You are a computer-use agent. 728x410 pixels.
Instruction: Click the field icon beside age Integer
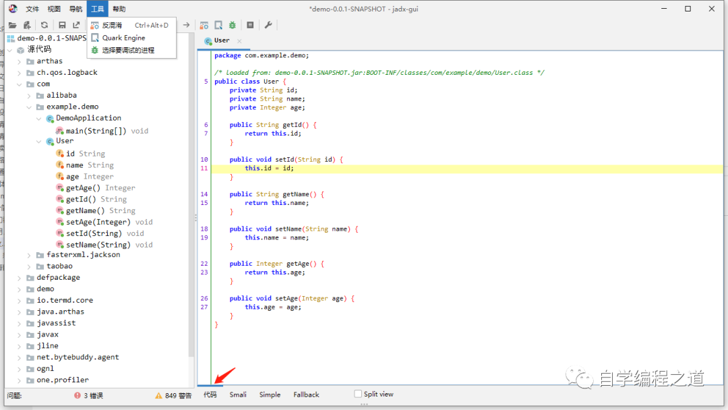coord(59,177)
